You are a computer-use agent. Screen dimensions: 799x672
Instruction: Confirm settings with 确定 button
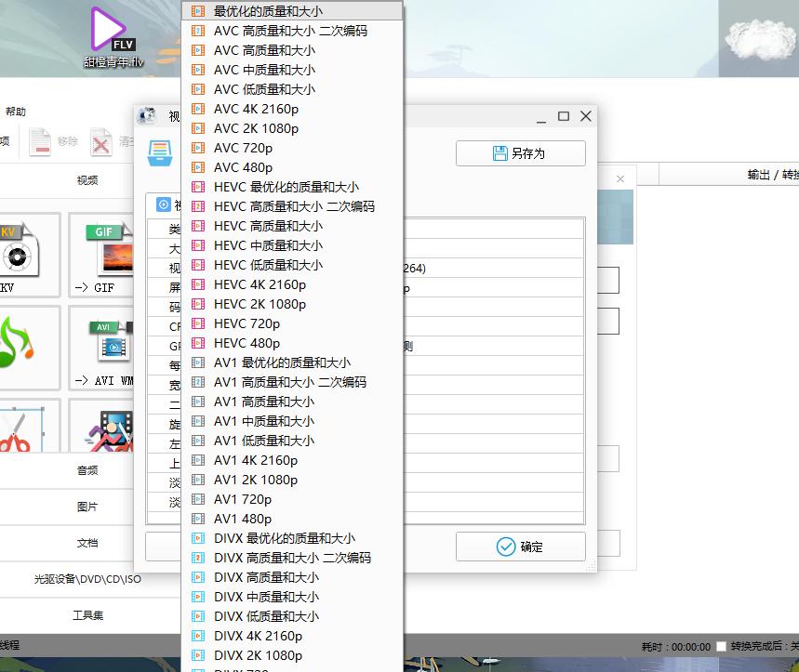tap(520, 547)
